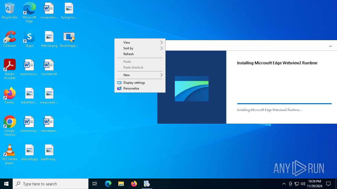Expand the View submenu
Image resolution: width=337 pixels, height=189 pixels.
pos(140,43)
